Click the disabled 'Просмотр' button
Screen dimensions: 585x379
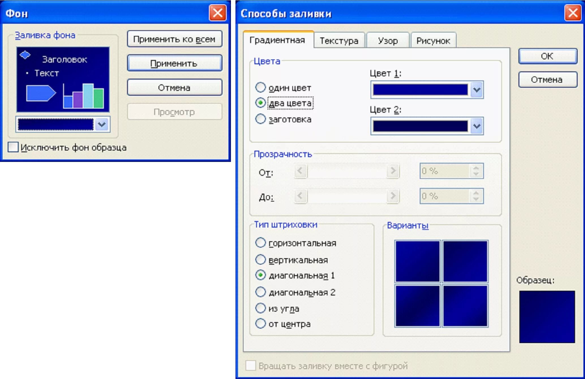tap(175, 112)
